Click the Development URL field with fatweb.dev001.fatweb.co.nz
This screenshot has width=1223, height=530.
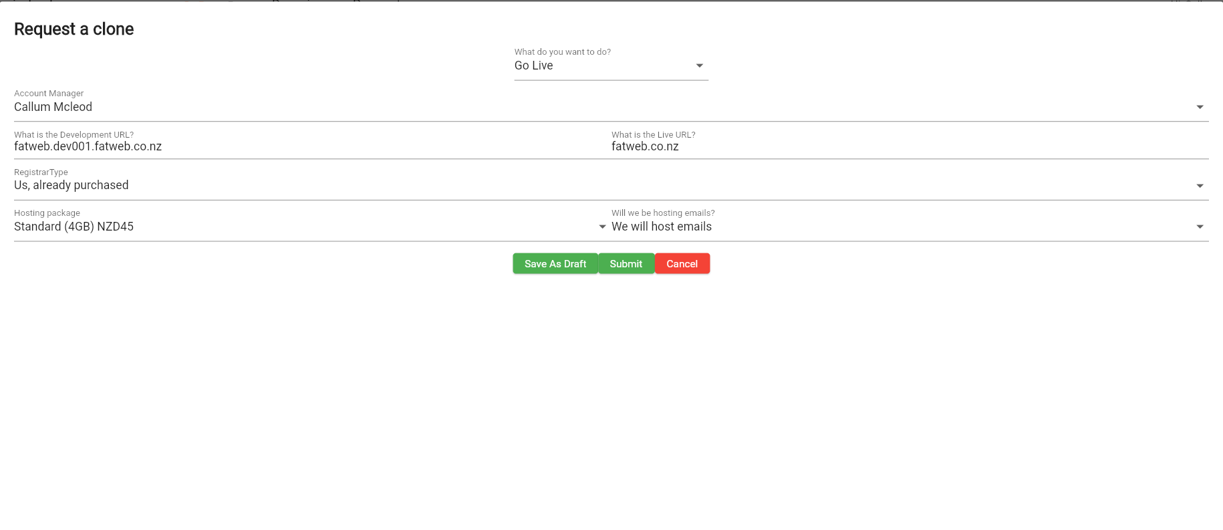(x=88, y=146)
